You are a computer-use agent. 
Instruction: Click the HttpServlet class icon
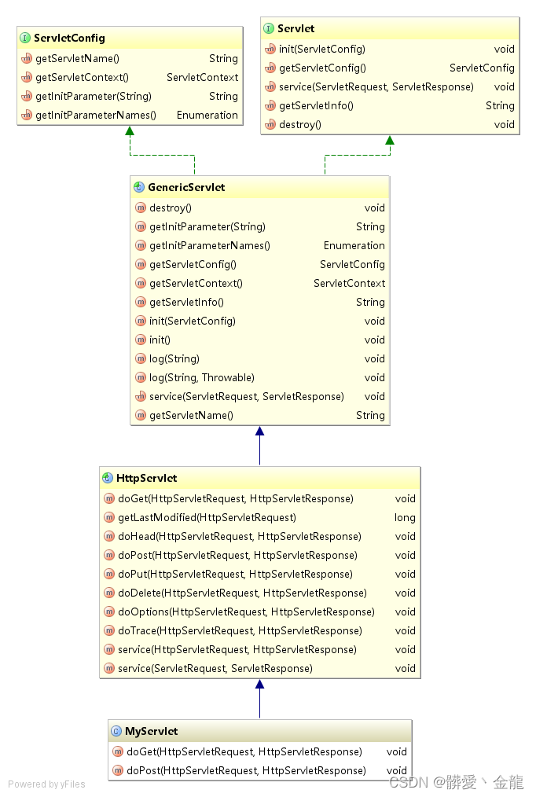coord(107,478)
